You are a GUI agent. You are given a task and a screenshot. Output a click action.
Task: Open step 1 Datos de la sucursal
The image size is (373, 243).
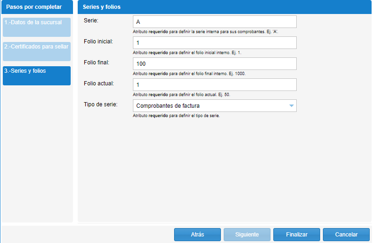coord(37,27)
